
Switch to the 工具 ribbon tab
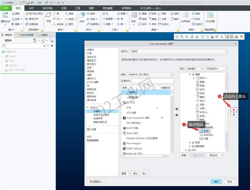point(77,8)
